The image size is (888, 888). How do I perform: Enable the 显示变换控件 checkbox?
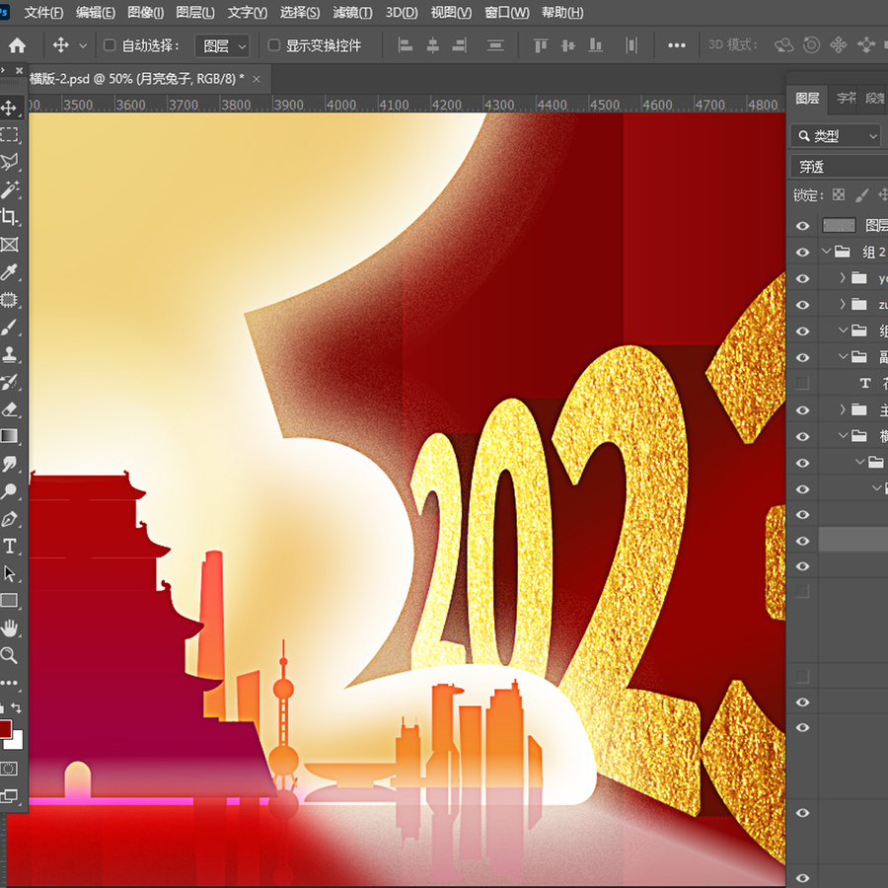pyautogui.click(x=273, y=45)
